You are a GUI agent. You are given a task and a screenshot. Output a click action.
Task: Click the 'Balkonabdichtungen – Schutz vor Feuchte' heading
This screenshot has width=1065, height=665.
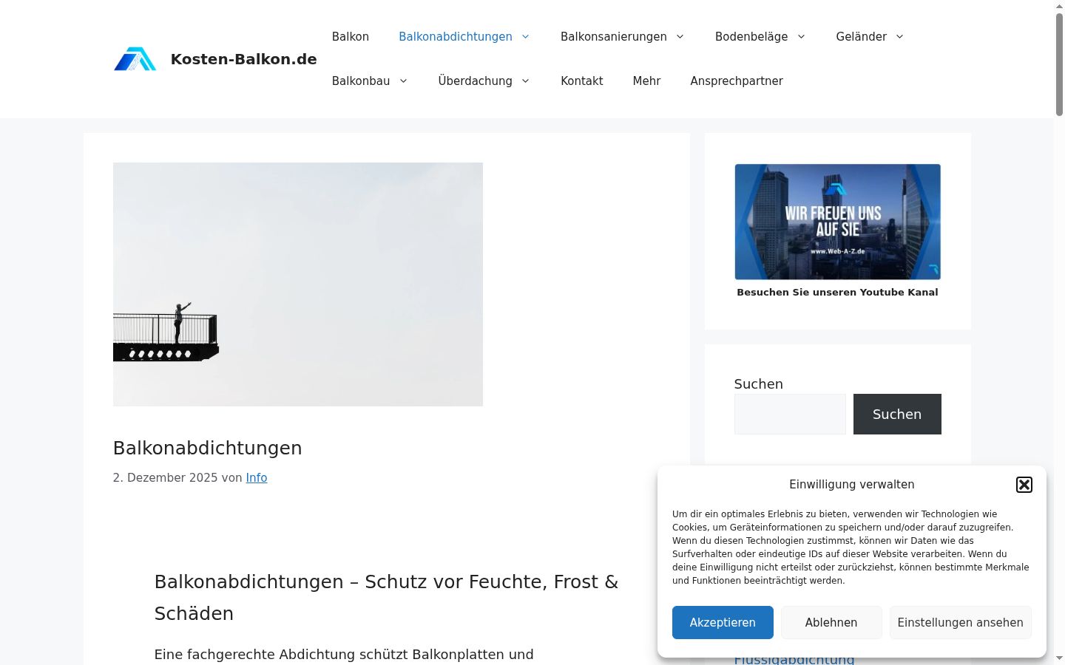click(x=386, y=598)
